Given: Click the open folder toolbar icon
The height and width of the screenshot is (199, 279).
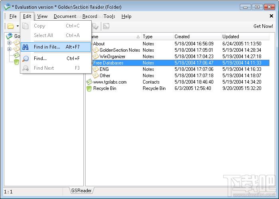Looking at the screenshot, I should (11, 26).
